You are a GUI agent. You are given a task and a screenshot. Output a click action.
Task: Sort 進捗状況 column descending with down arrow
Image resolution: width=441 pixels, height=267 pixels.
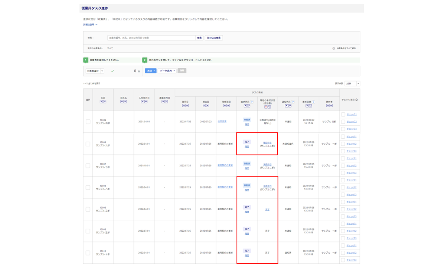(x=248, y=106)
